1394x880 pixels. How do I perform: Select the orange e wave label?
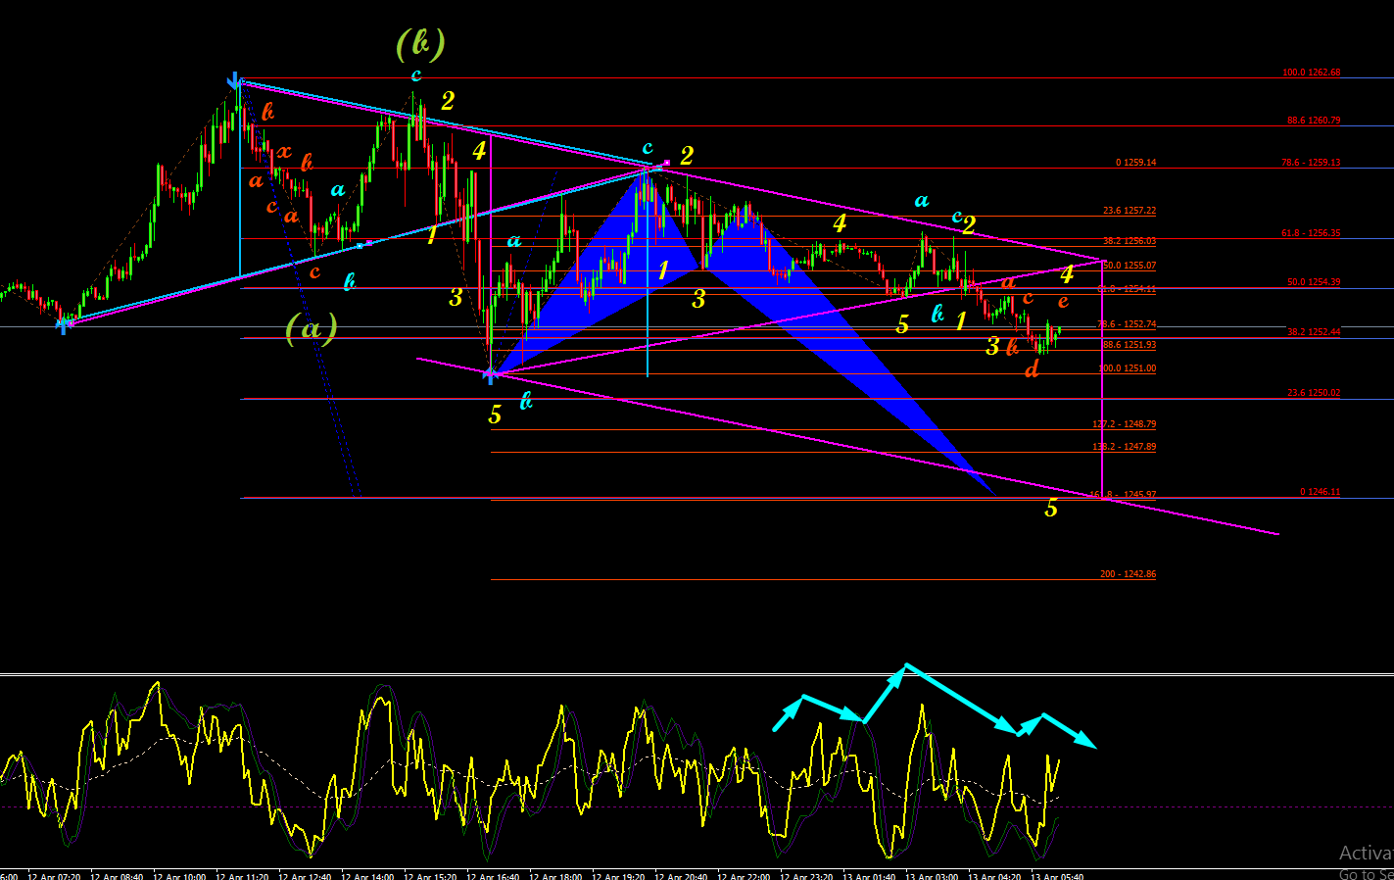pos(1063,302)
